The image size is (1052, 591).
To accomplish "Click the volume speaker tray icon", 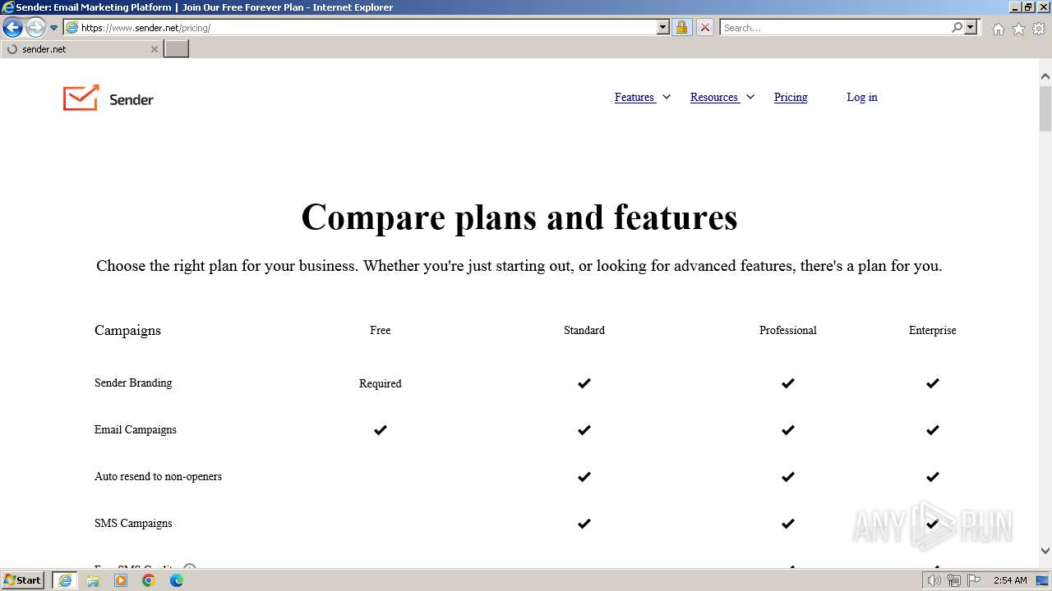I will tap(934, 580).
